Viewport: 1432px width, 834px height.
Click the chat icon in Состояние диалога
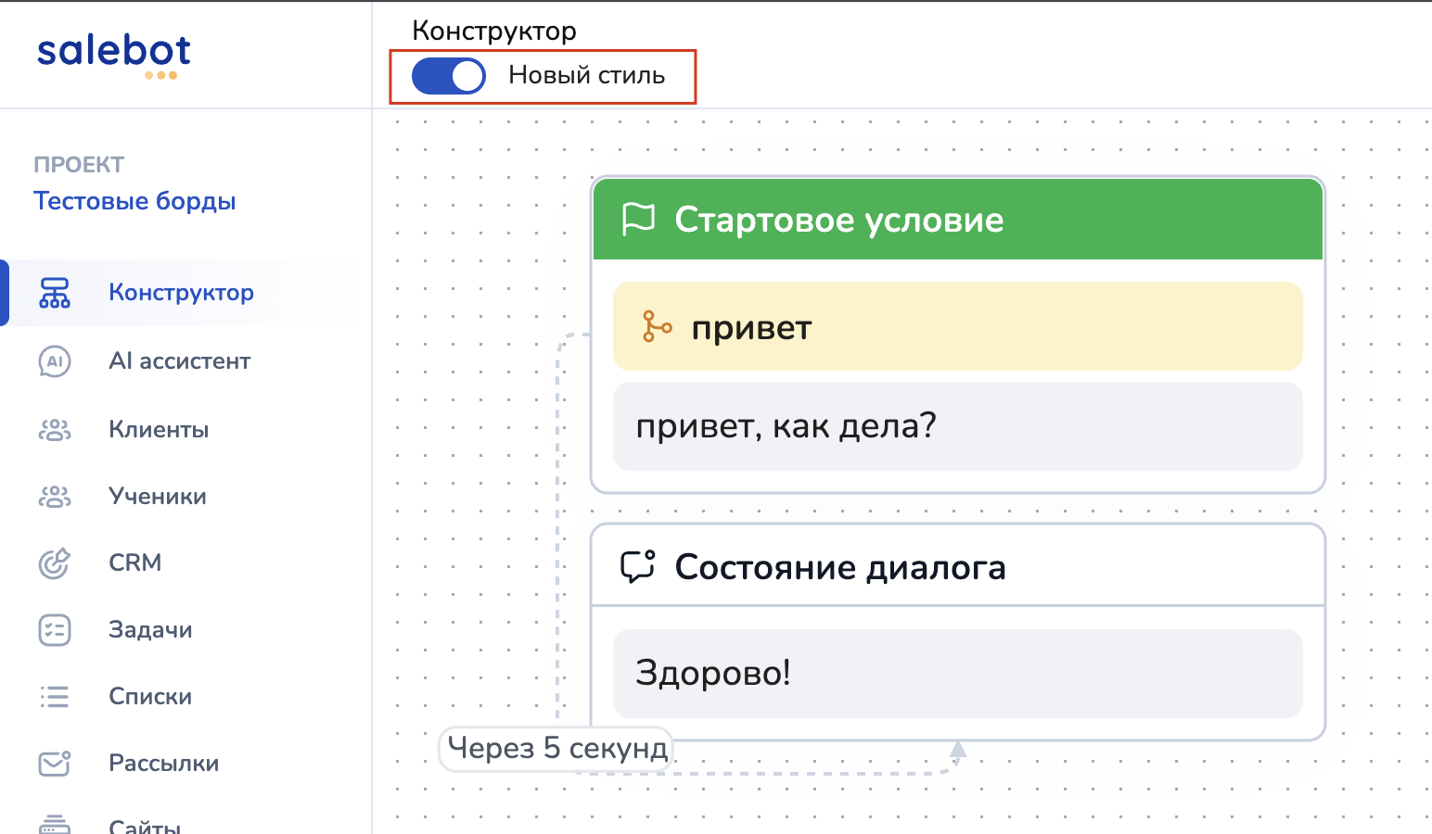638,566
